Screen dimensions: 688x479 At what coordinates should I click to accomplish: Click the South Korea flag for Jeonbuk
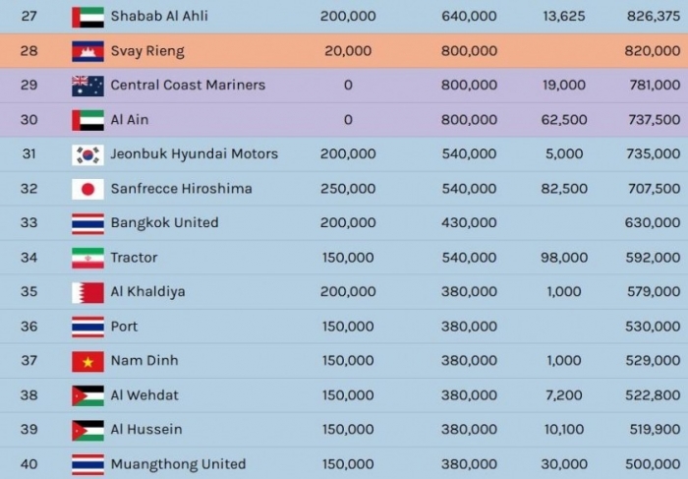(87, 154)
